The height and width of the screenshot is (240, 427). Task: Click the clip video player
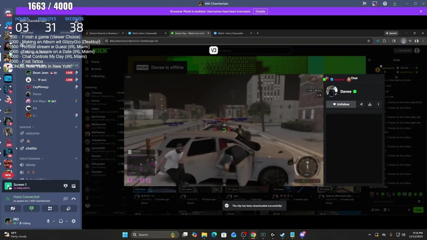[224, 130]
